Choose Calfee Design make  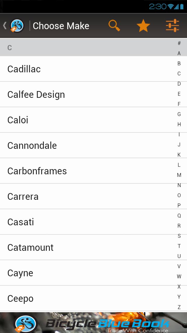point(36,94)
